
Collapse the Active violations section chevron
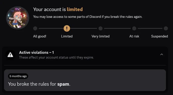pyautogui.click(x=161, y=54)
